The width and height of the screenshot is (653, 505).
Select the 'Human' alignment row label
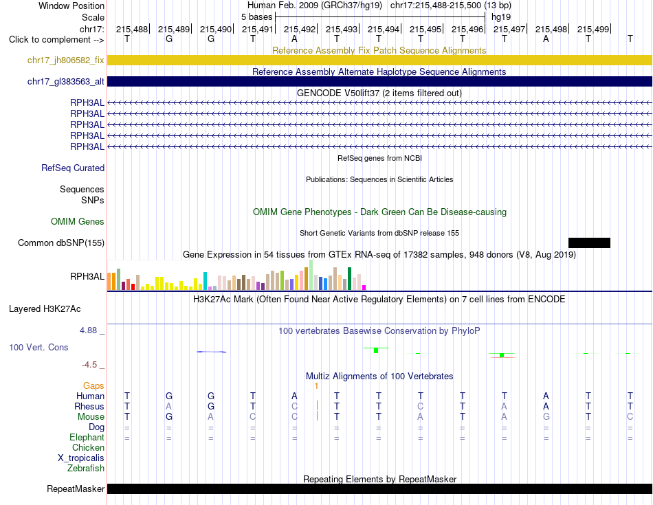point(90,396)
